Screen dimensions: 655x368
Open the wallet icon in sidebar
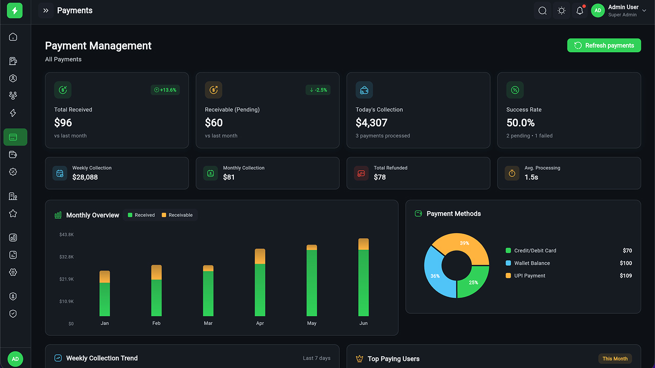pos(13,154)
